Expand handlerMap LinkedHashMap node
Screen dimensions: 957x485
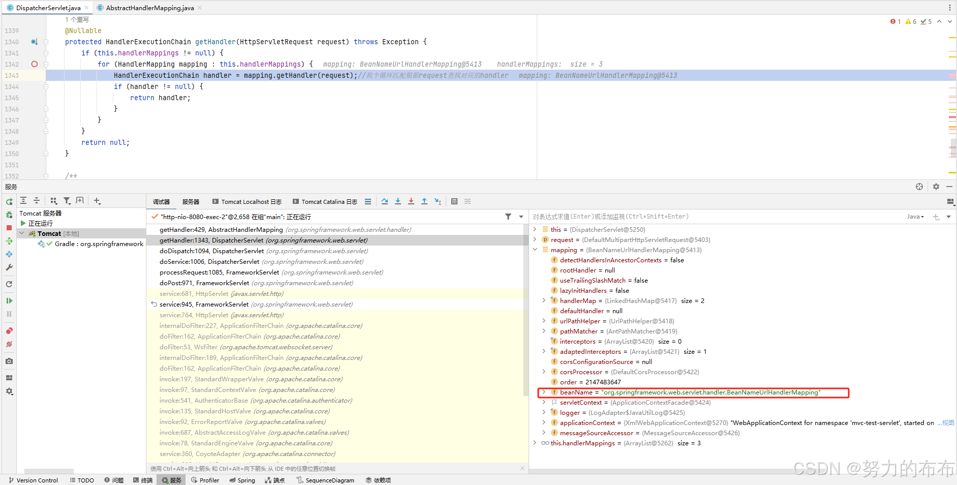click(x=544, y=300)
